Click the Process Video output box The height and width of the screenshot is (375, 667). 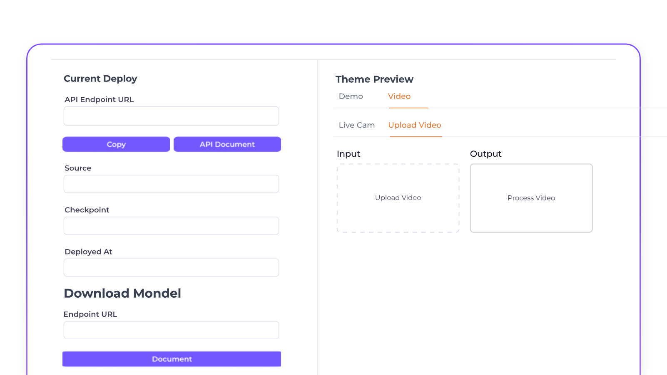coord(531,198)
